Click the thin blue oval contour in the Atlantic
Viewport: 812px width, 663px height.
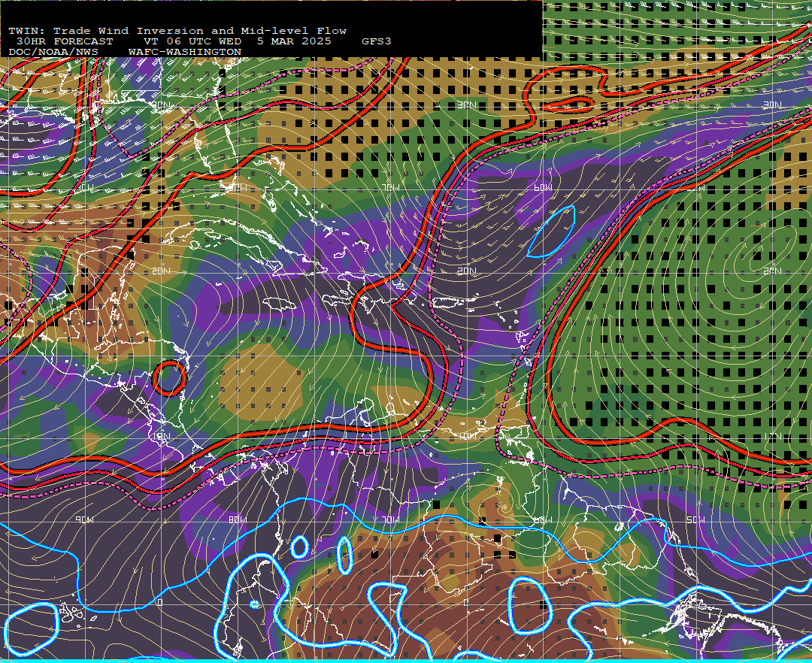tap(552, 232)
